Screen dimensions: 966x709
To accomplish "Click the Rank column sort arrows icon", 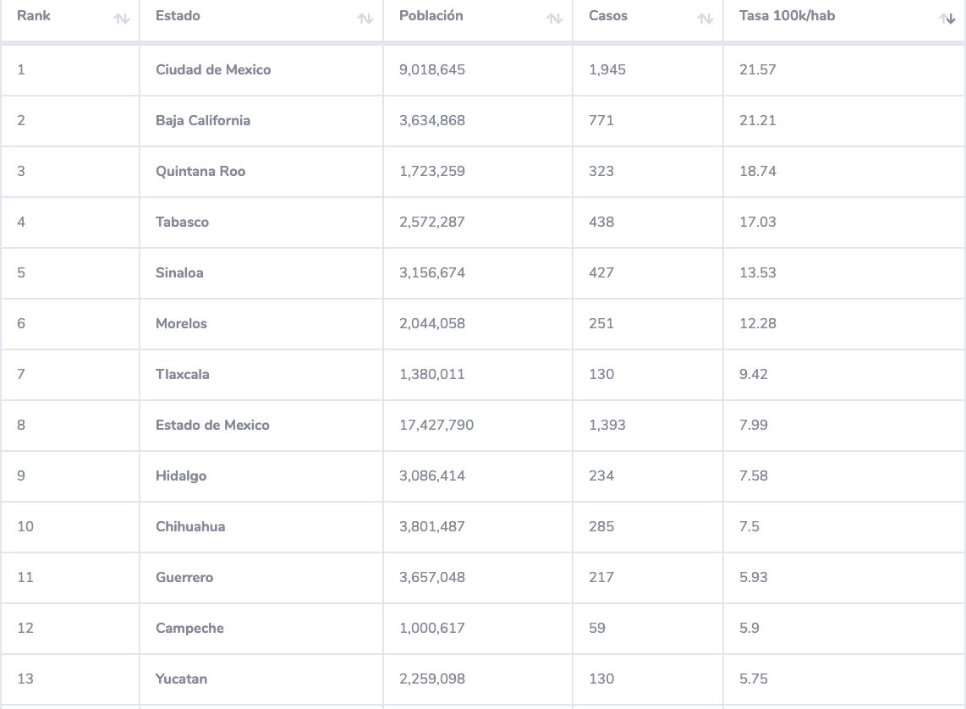I will [122, 19].
